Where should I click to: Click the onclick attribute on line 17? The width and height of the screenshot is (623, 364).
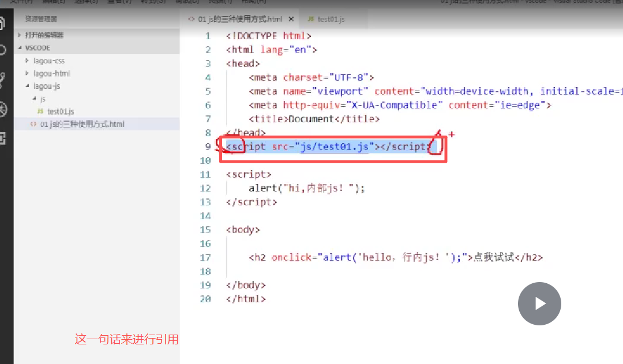click(x=291, y=257)
